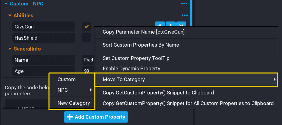The width and height of the screenshot is (282, 125).
Task: Delete the GiveGun property with X button
Action: (181, 25)
